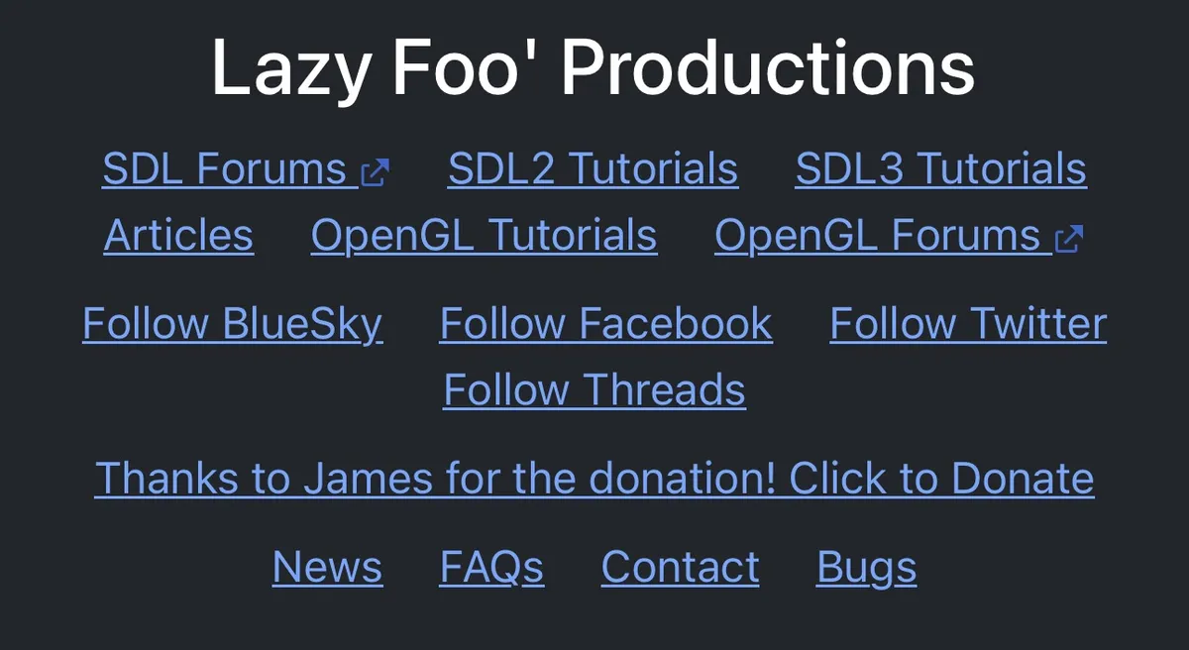
Task: Open the News page
Action: 327,567
